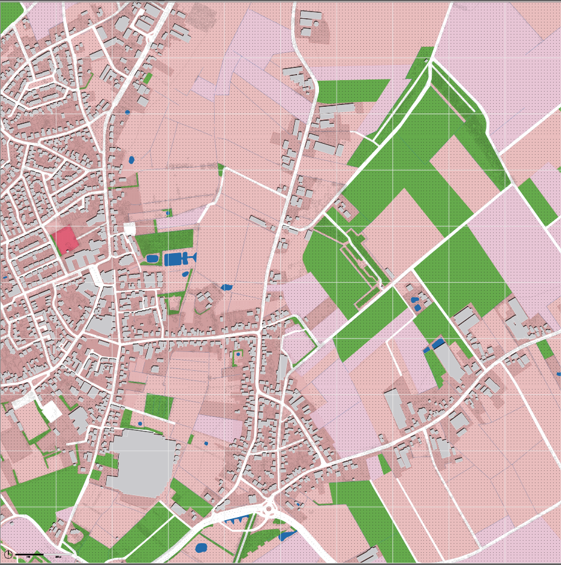Click the tiny blue pond near top-left road
This screenshot has width=561, height=565.
tap(127, 112)
